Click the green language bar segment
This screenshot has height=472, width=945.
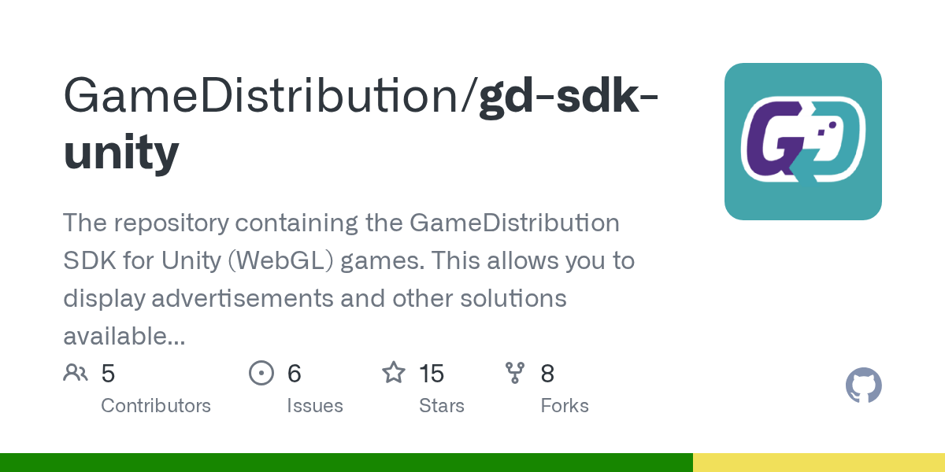346,463
